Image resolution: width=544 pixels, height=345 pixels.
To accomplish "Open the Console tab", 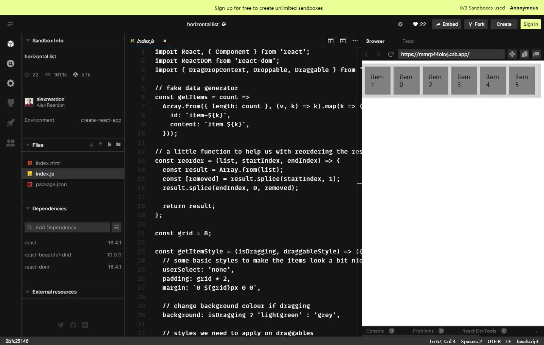I will tap(380, 331).
